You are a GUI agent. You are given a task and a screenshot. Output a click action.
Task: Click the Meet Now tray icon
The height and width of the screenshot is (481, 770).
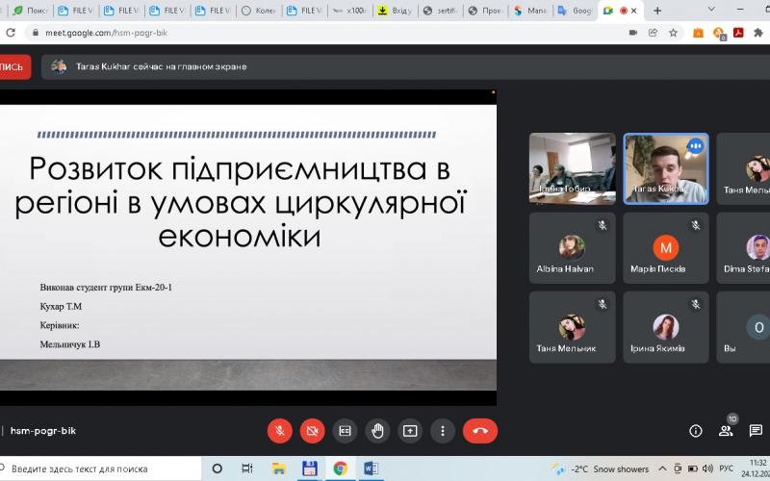678,468
